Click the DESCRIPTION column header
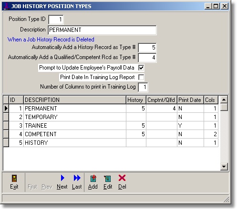This screenshot has width=237, height=210. [75, 100]
